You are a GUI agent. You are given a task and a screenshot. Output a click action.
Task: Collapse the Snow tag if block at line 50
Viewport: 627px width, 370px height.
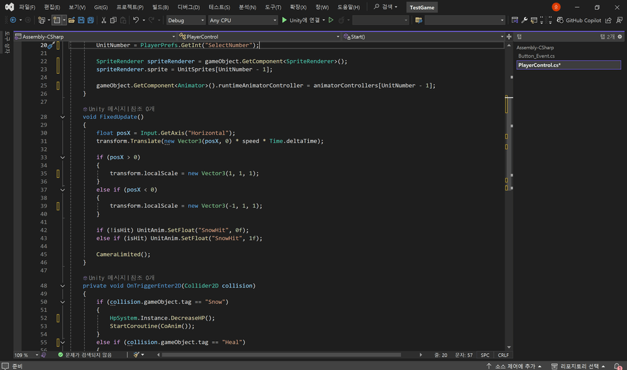click(x=63, y=302)
